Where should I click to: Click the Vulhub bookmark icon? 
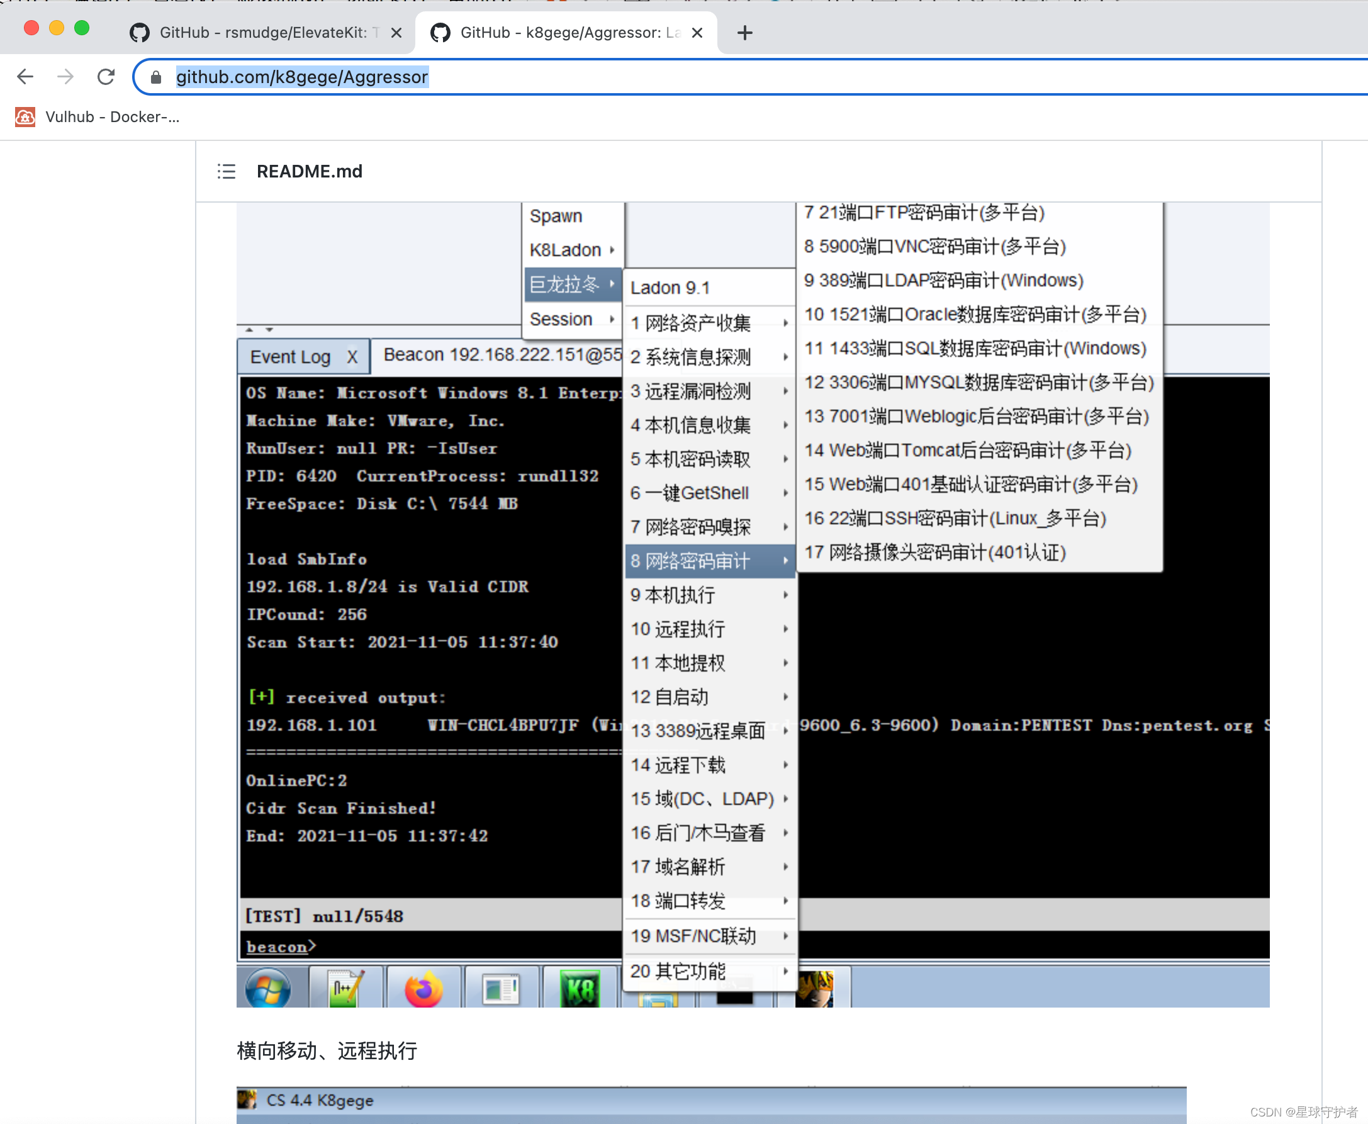click(x=25, y=117)
